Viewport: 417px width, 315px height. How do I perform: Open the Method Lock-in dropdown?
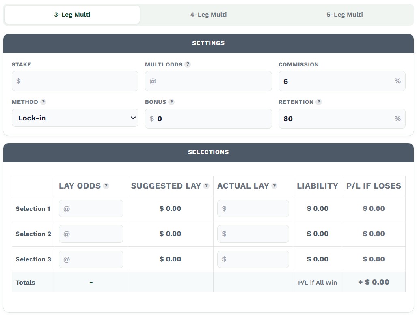[75, 118]
